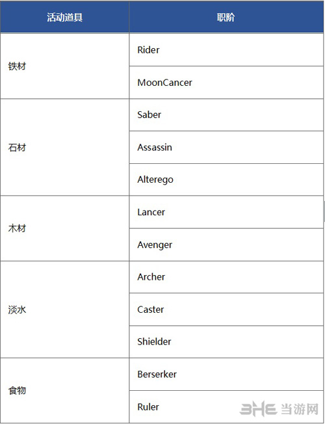Click the Archer class row
The image size is (325, 424).
[x=226, y=277]
